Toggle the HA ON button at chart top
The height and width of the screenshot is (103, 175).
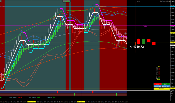67,1
